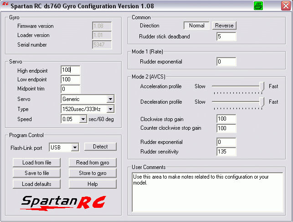Viewport: 293px width, 222px height.
Task: Click the 'sec/60 deg' label
Action: click(101, 119)
